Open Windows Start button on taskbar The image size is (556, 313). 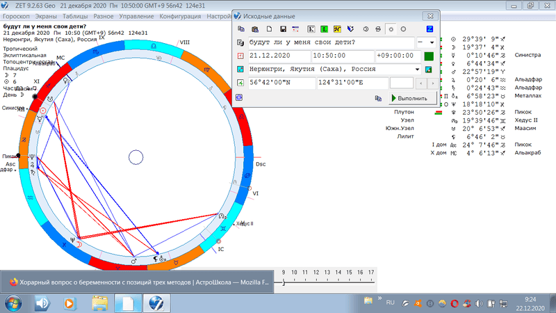click(13, 303)
